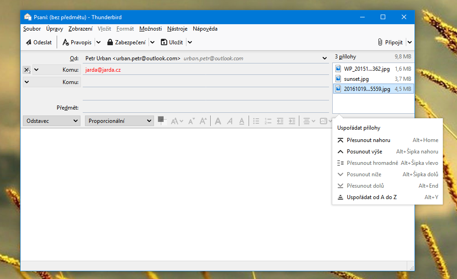Image resolution: width=457 pixels, height=279 pixels.
Task: Expand the Uložit dropdown arrow
Action: coord(190,42)
